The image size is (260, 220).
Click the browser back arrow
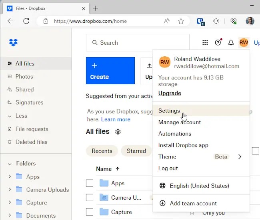10,21
